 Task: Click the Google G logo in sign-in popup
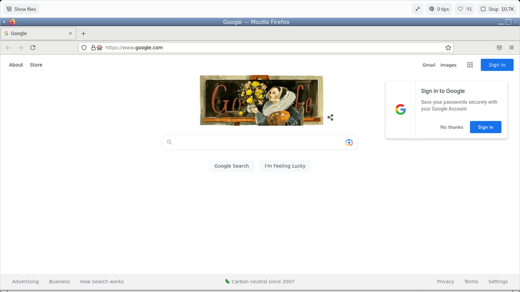tap(401, 109)
